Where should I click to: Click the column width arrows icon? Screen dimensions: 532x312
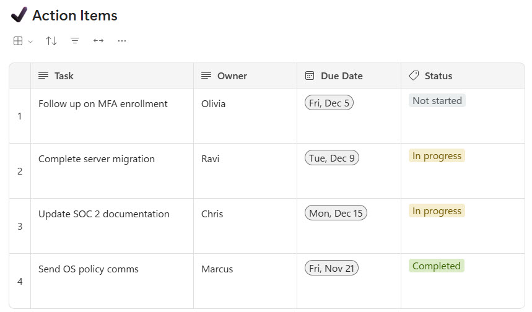[98, 41]
